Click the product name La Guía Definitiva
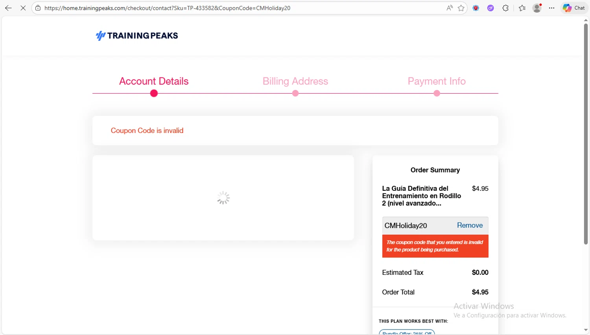 coord(422,196)
